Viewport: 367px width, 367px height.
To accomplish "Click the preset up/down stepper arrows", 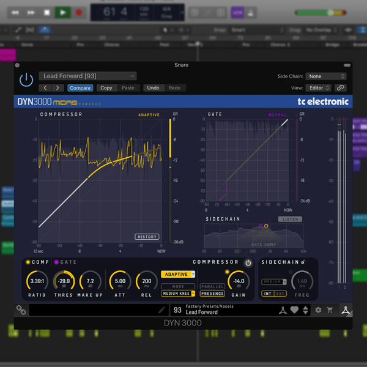I will [x=305, y=310].
